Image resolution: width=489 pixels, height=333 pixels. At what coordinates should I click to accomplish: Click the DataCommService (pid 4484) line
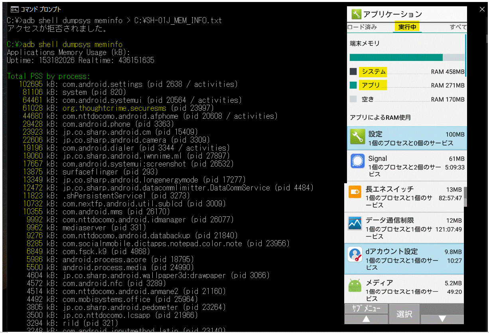click(168, 188)
